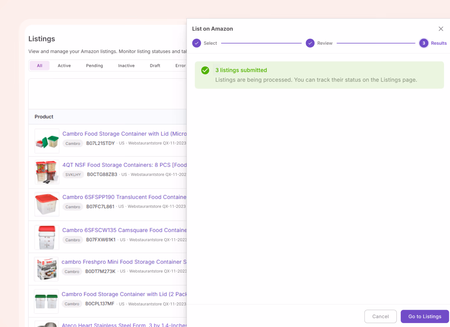Switch to the All listings tab
Screen dimensions: 450x327
point(39,66)
